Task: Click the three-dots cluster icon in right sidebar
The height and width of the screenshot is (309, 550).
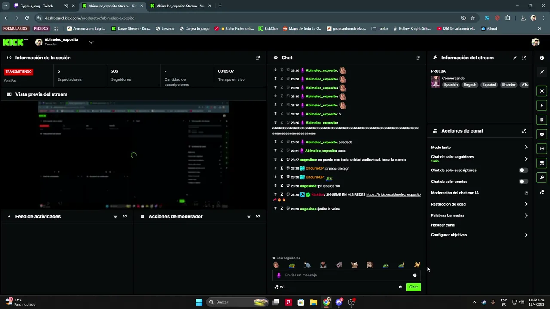Action: click(542, 192)
